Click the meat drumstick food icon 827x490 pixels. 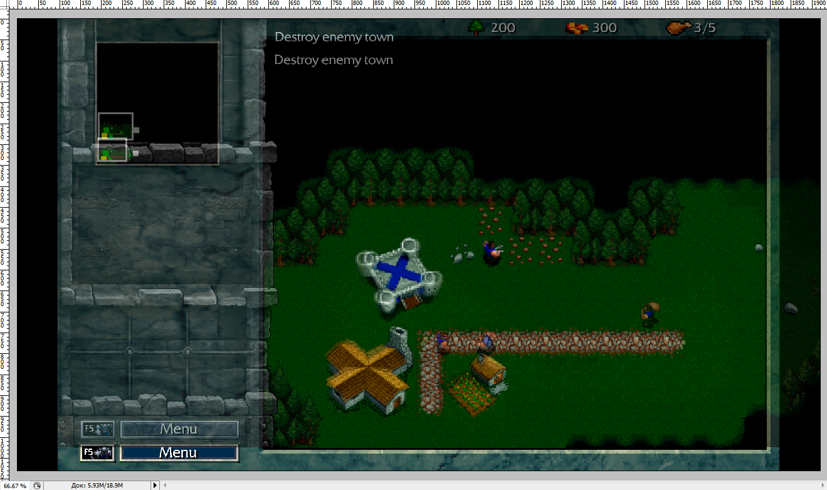click(678, 28)
